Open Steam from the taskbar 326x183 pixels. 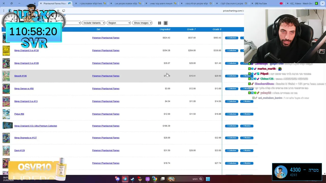(x=132, y=179)
